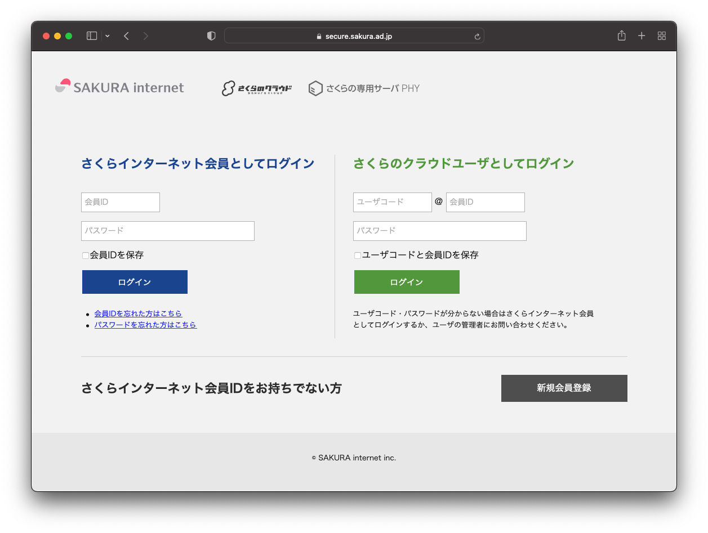
Task: Open the privacy report shield icon
Action: click(211, 36)
